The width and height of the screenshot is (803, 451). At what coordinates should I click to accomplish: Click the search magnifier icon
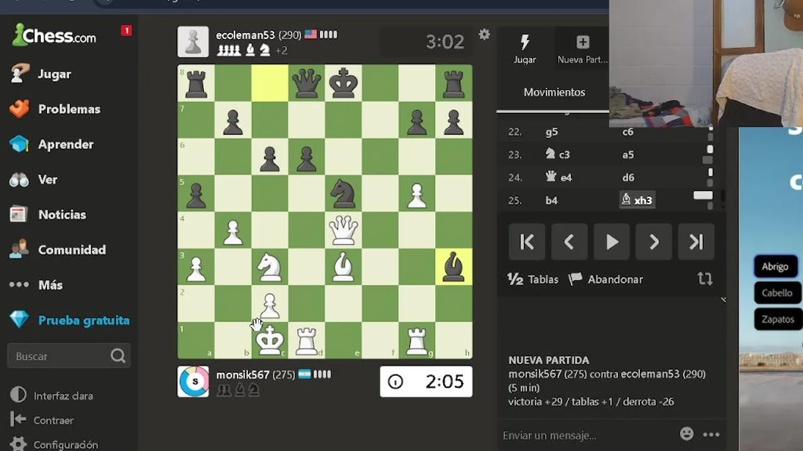click(118, 356)
